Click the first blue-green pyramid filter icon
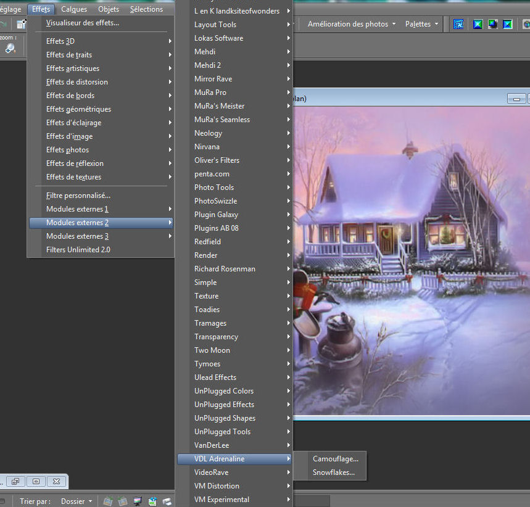Image resolution: width=530 pixels, height=507 pixels. tap(478, 24)
